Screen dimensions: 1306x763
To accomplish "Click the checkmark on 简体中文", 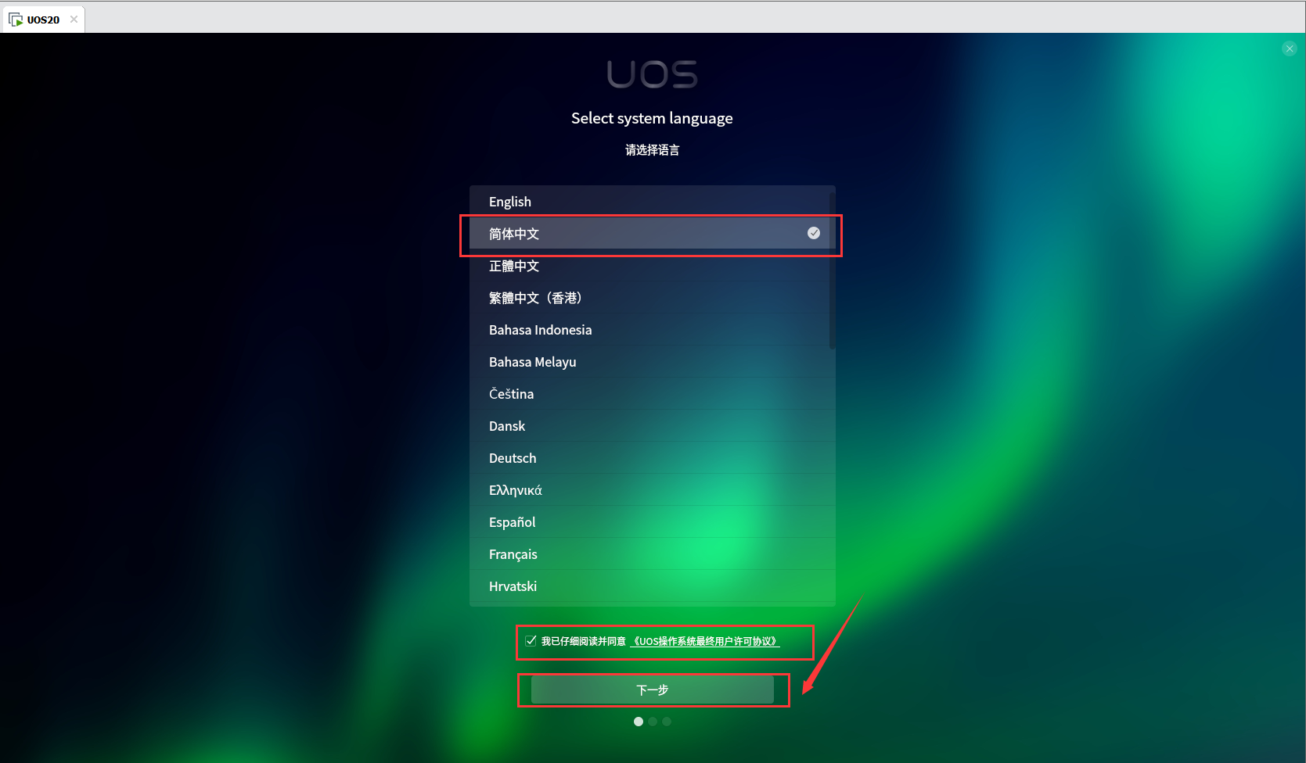I will point(813,233).
